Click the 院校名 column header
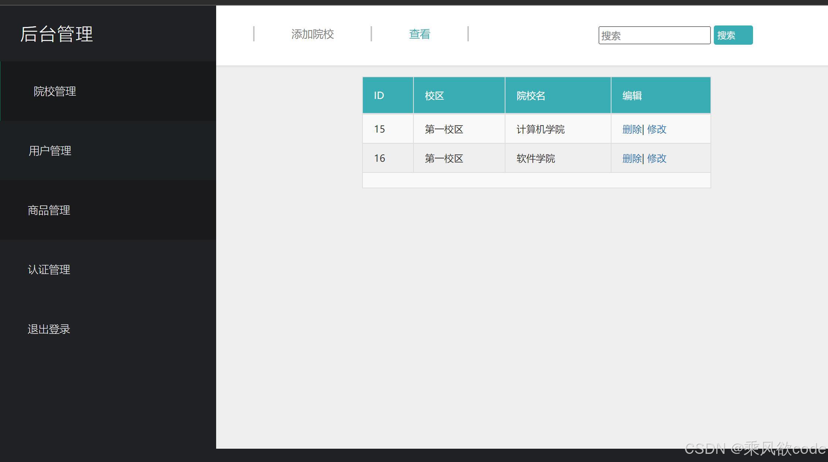828x462 pixels. point(531,95)
